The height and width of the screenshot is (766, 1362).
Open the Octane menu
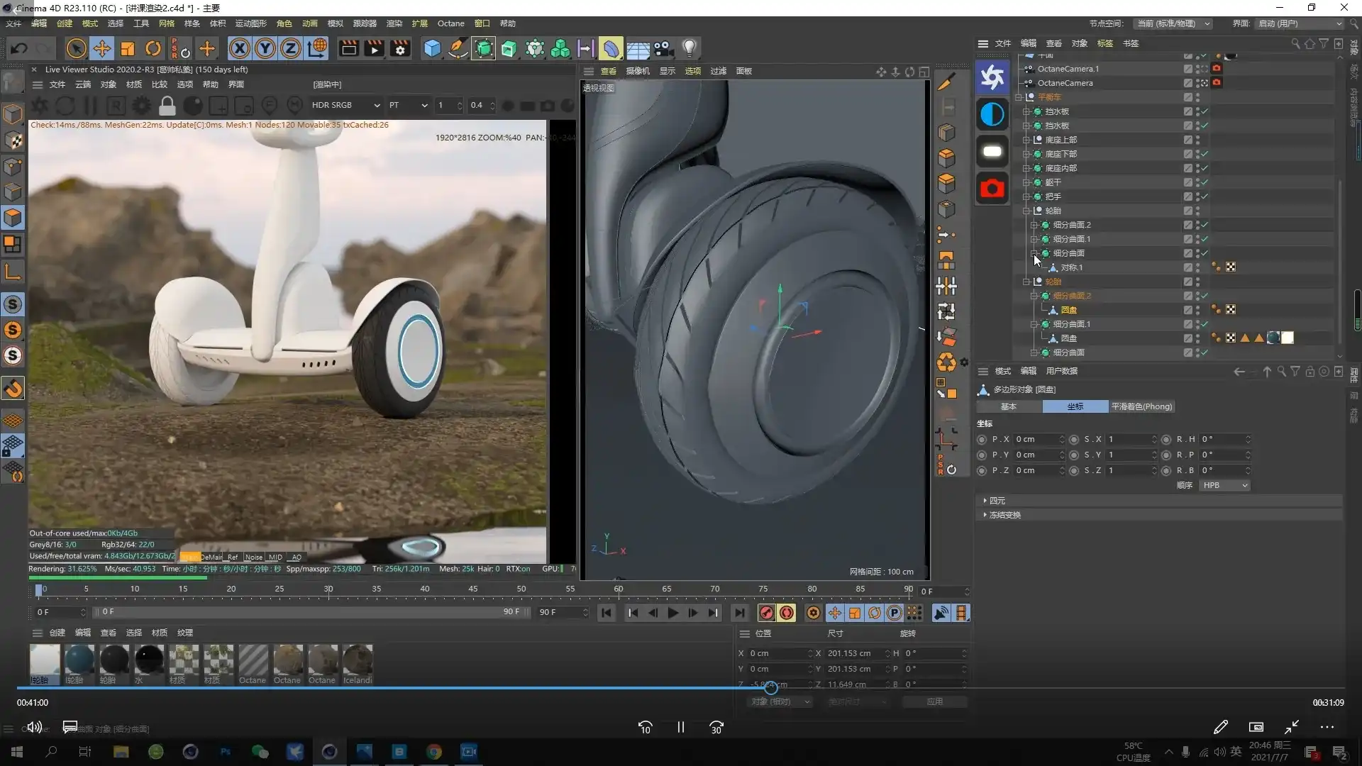pos(450,23)
